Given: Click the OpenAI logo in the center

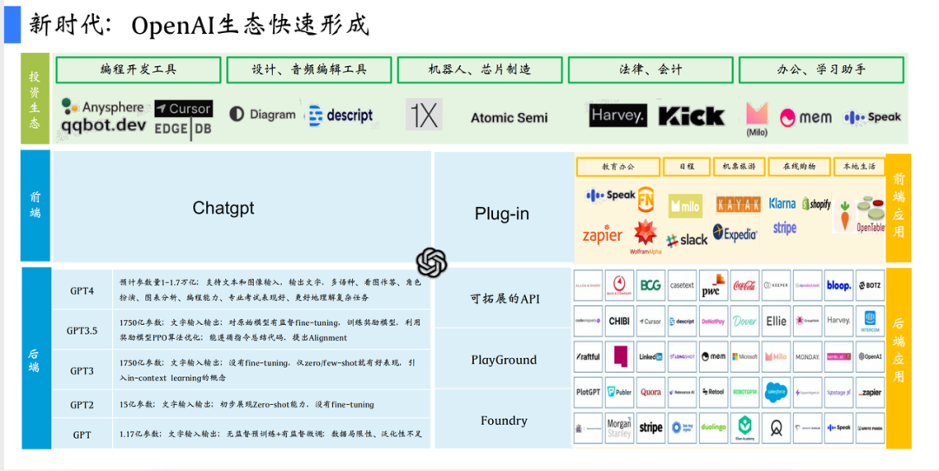Looking at the screenshot, I should [432, 262].
